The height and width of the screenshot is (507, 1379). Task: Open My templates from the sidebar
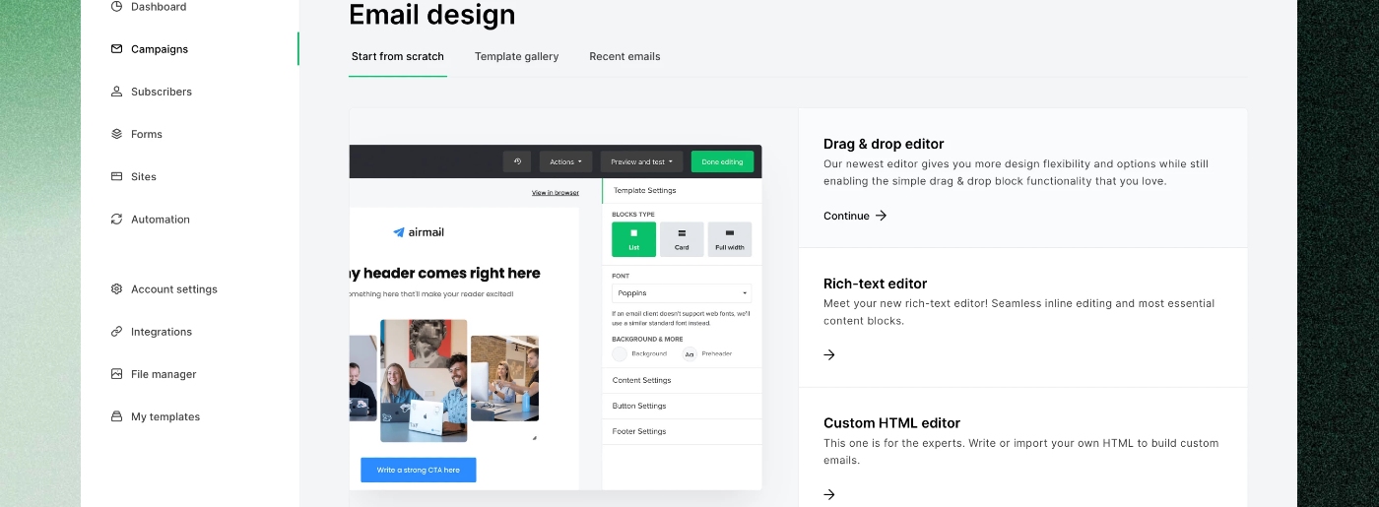[x=164, y=416]
